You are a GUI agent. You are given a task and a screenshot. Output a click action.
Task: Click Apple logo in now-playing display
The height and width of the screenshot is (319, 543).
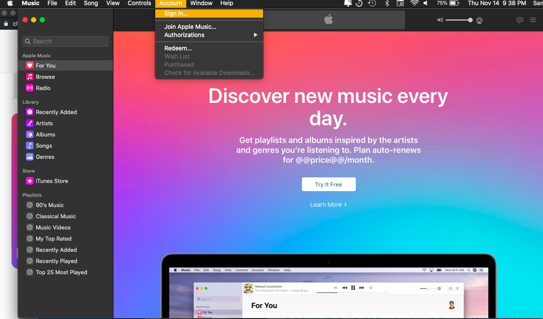(329, 19)
